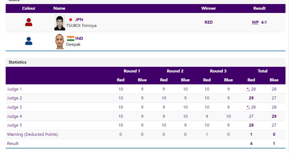The height and width of the screenshot is (153, 289).
Task: Click the red corner boxer icon
Action: point(29,22)
